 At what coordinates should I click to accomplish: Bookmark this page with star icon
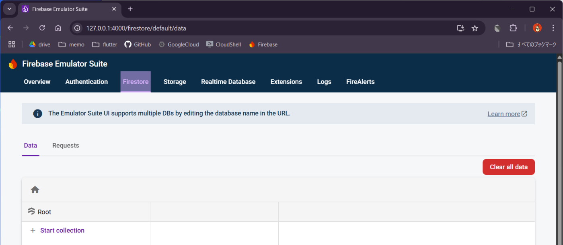475,28
